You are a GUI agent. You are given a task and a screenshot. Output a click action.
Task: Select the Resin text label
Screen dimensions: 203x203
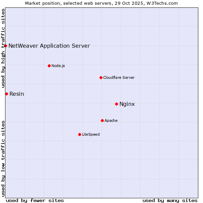(x=17, y=94)
